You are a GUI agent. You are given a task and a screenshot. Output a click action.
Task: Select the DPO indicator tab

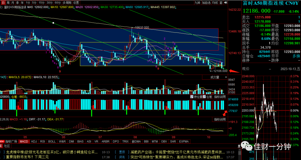(x=116, y=141)
